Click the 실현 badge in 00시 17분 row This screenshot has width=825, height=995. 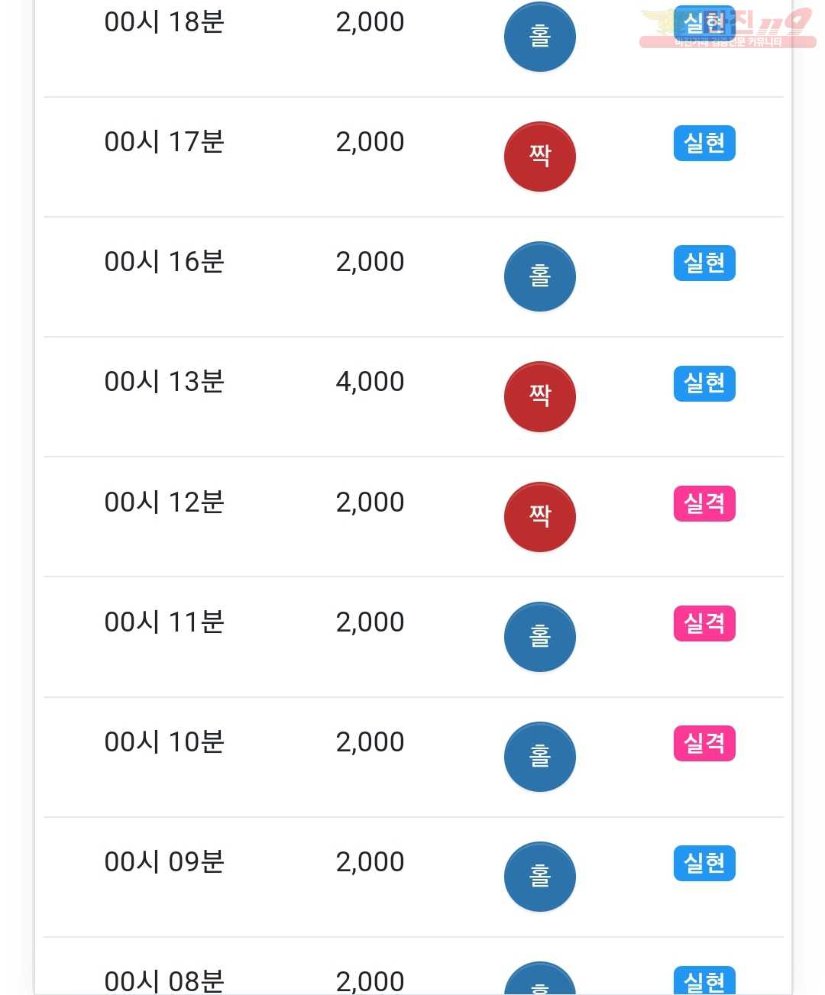[704, 143]
